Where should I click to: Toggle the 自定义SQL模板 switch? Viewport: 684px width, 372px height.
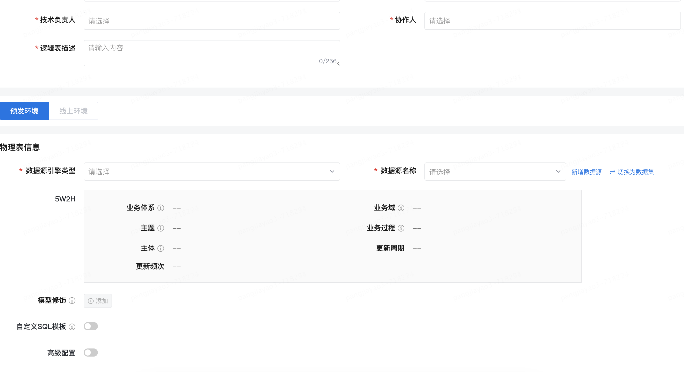91,326
